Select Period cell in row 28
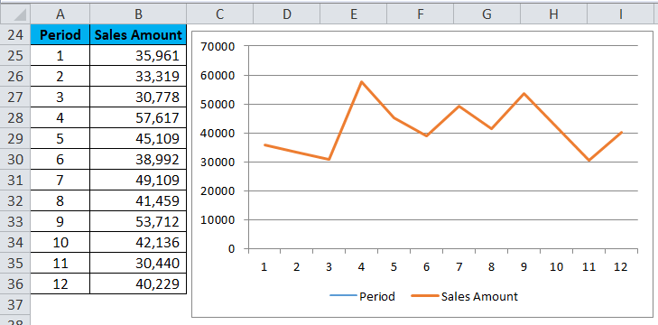 (60, 118)
